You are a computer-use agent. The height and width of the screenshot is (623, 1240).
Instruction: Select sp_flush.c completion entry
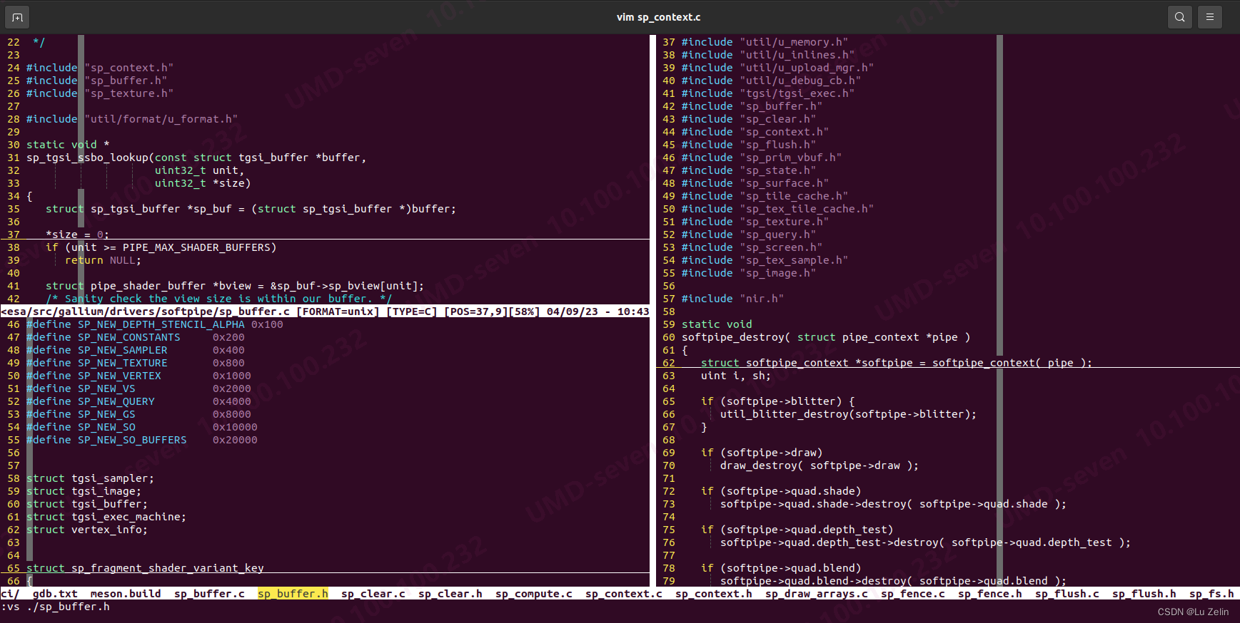[x=1067, y=594]
